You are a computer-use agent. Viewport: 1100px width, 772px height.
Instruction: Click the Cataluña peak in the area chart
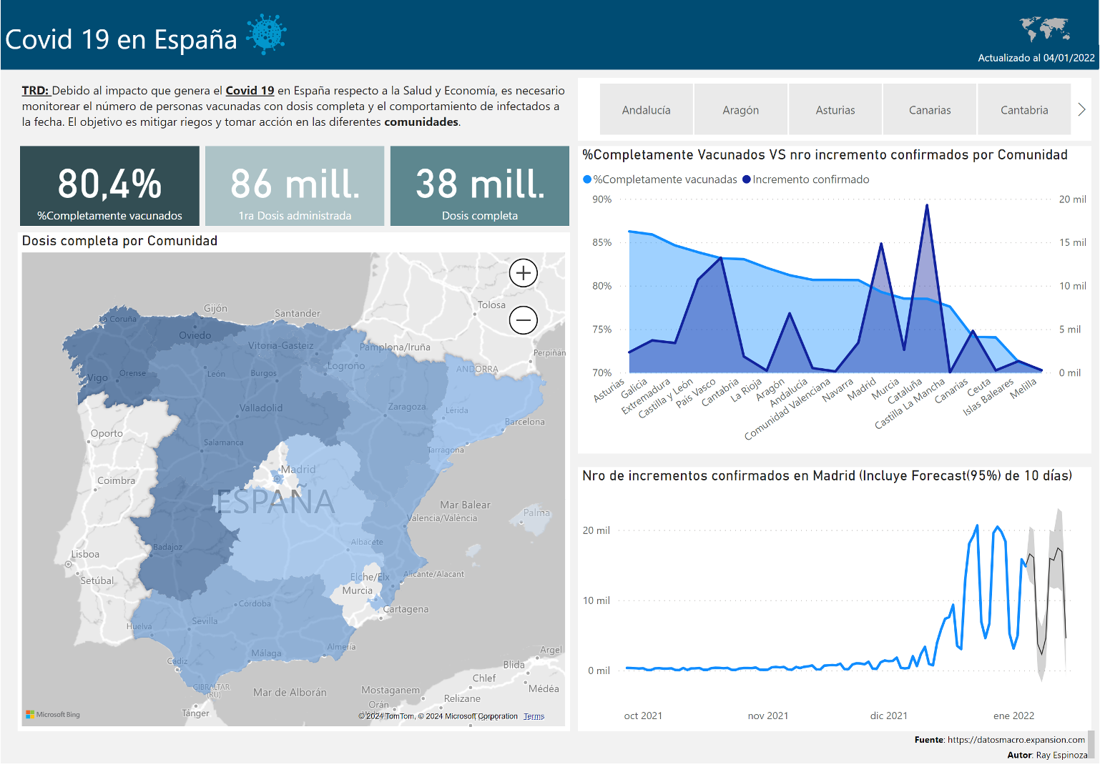pyautogui.click(x=927, y=206)
